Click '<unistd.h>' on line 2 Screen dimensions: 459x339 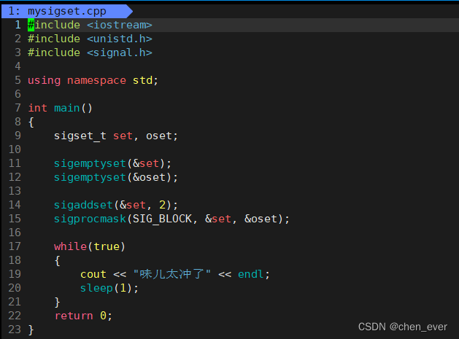[x=120, y=39]
